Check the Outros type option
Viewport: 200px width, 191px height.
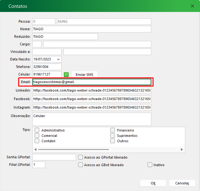pos(112,141)
